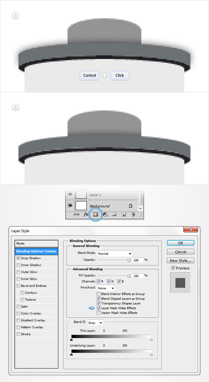Select the Styles heading in list
Image resolution: width=209 pixels, height=382 pixels.
36,243
